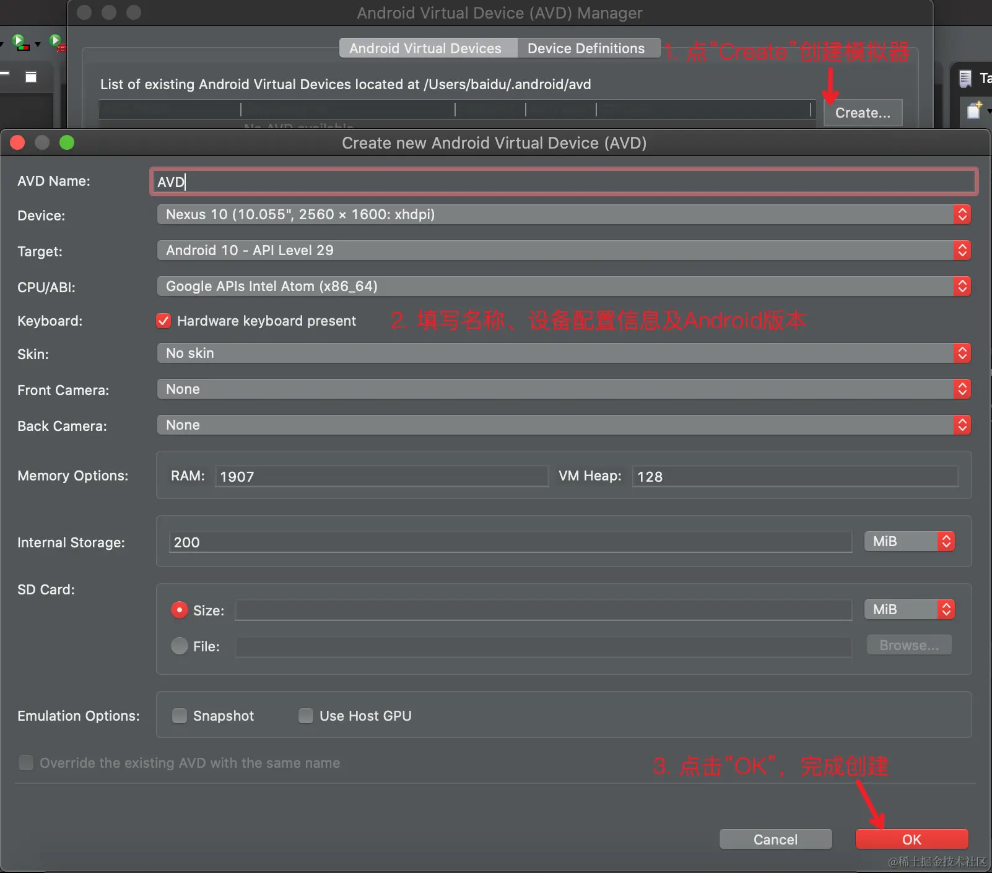Open the Skin dropdown showing No skin
992x873 pixels.
pyautogui.click(x=563, y=354)
